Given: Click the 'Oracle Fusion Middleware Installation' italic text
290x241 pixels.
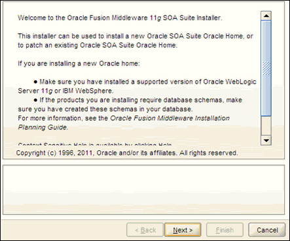Looking at the screenshot, I should (170, 118).
